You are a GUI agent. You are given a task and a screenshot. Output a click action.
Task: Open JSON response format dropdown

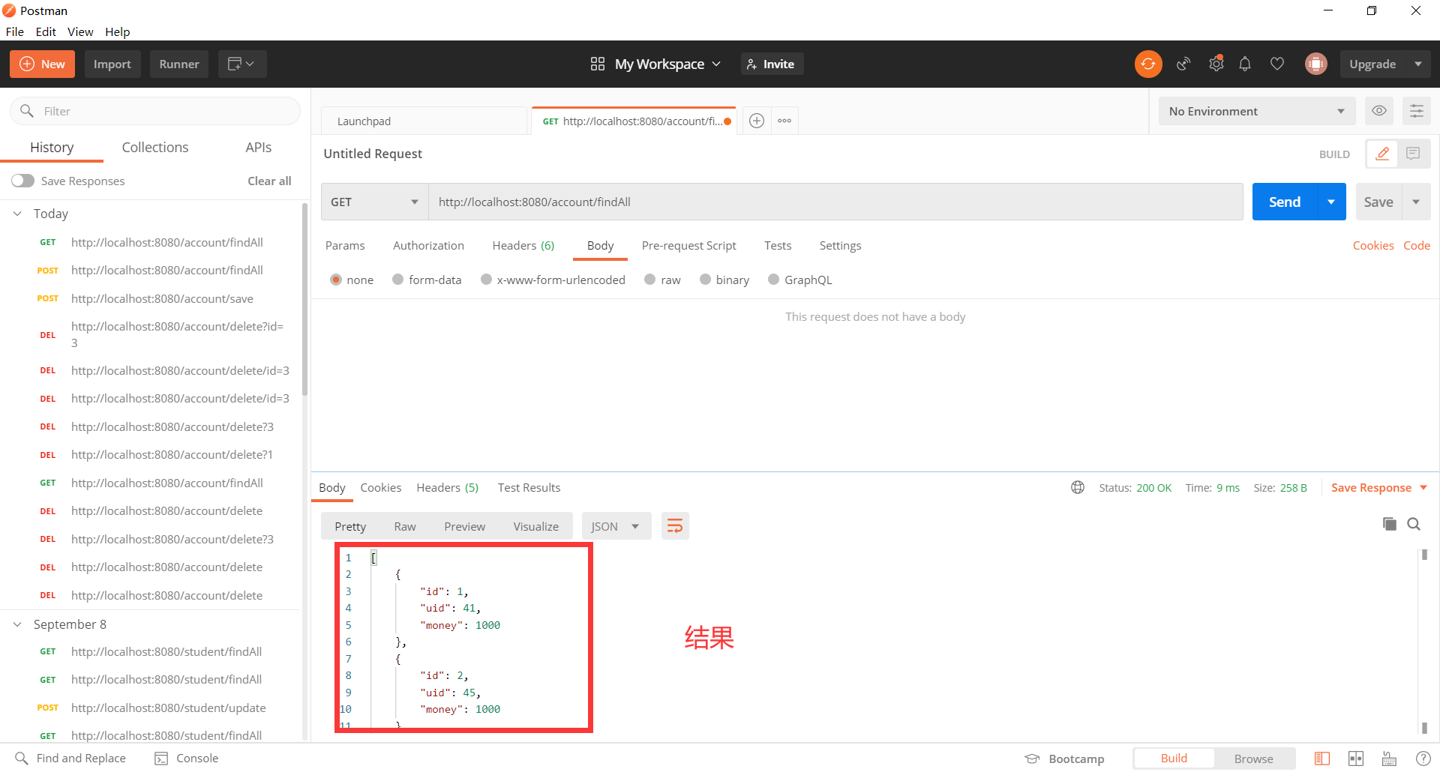pyautogui.click(x=616, y=526)
